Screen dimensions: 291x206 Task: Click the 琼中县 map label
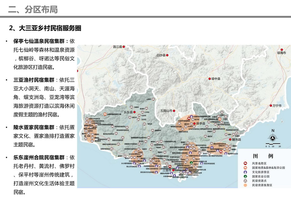(216, 79)
